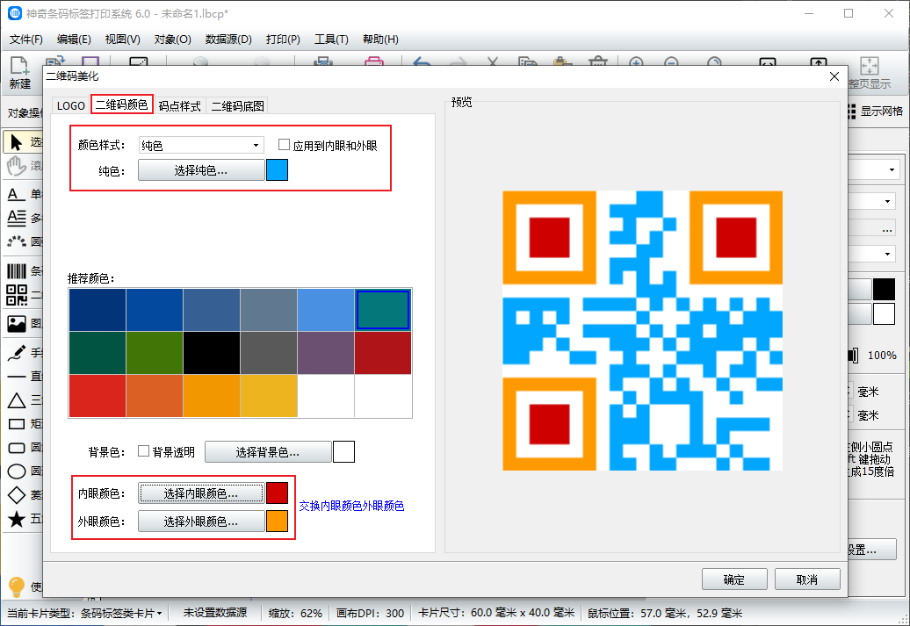Choose the image insert tool icon

tap(16, 323)
